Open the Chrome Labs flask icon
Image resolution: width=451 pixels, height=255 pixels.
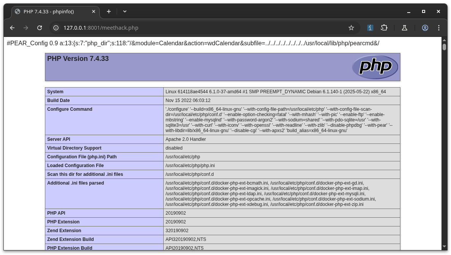coord(405,28)
